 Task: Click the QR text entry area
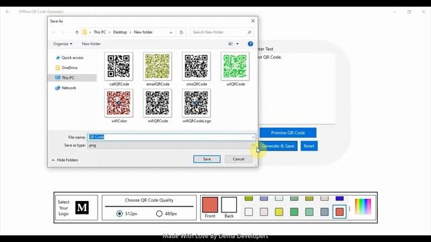click(x=297, y=88)
